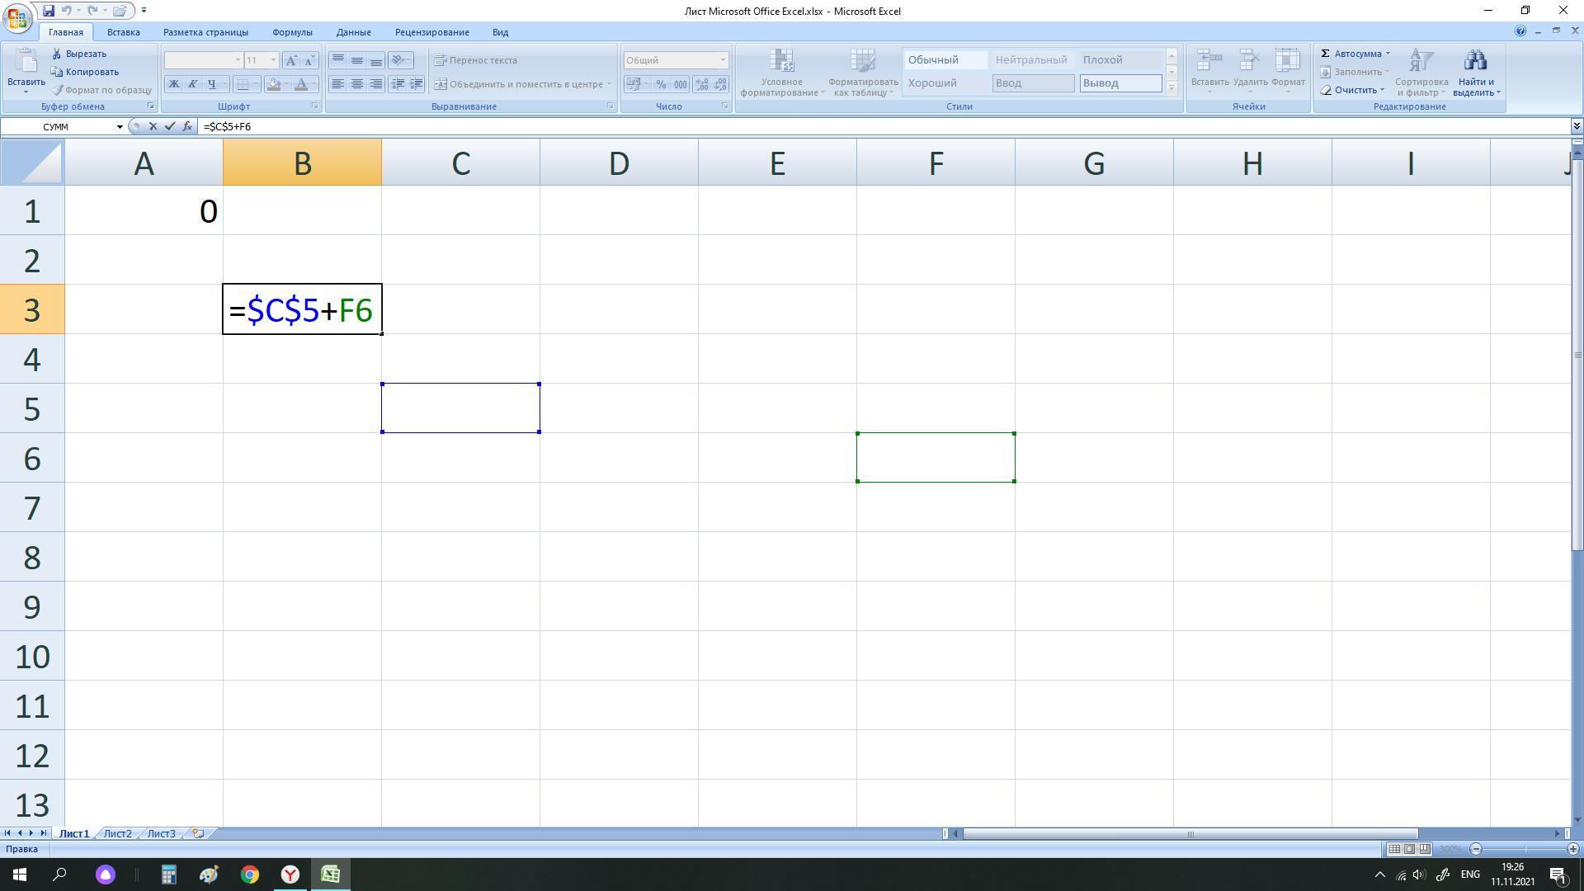Select column F header
This screenshot has width=1584, height=891.
click(936, 163)
